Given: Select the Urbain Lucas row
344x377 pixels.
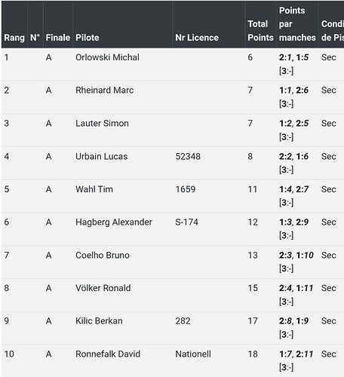Looking at the screenshot, I should 173,163.
